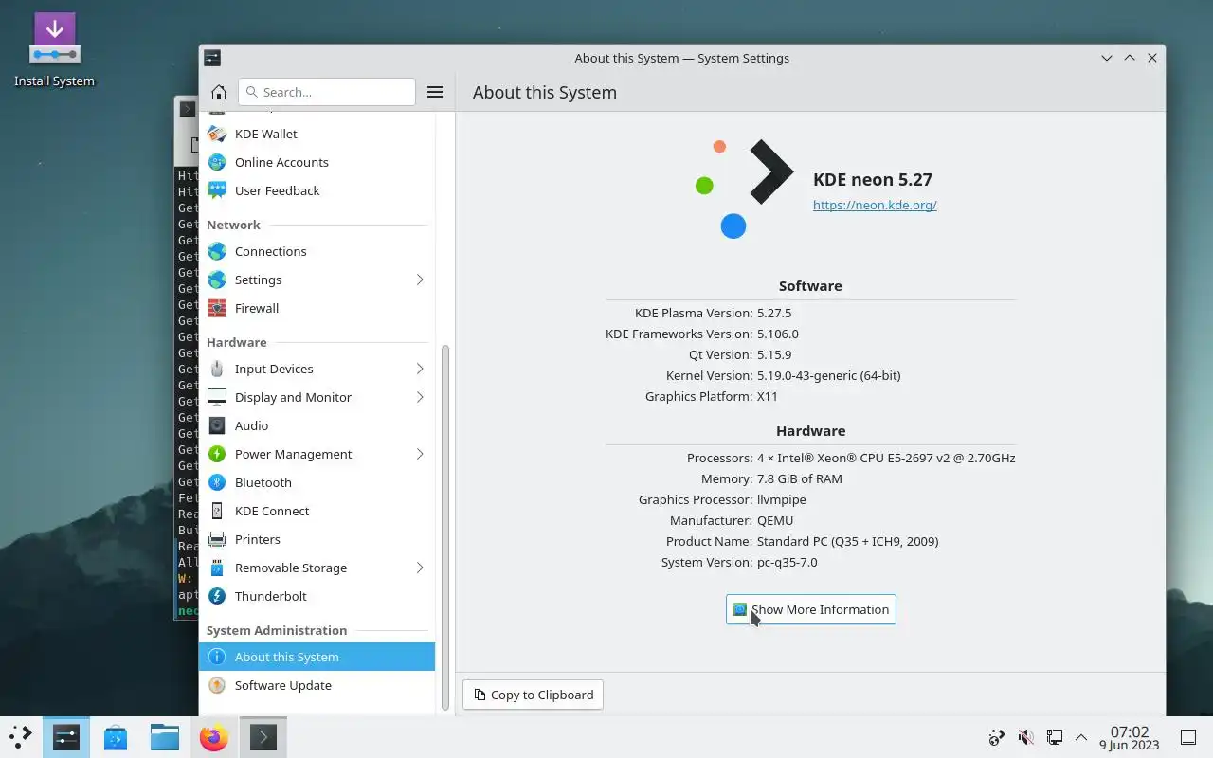Click the Display and Monitor icon
This screenshot has width=1213, height=758.
pos(217,397)
